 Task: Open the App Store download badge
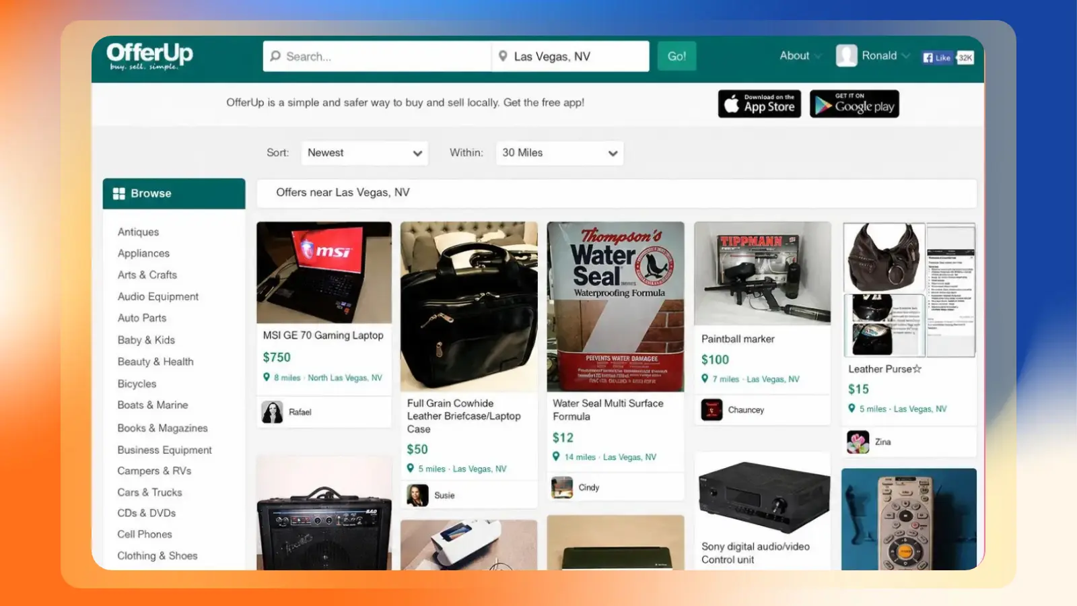pos(759,104)
